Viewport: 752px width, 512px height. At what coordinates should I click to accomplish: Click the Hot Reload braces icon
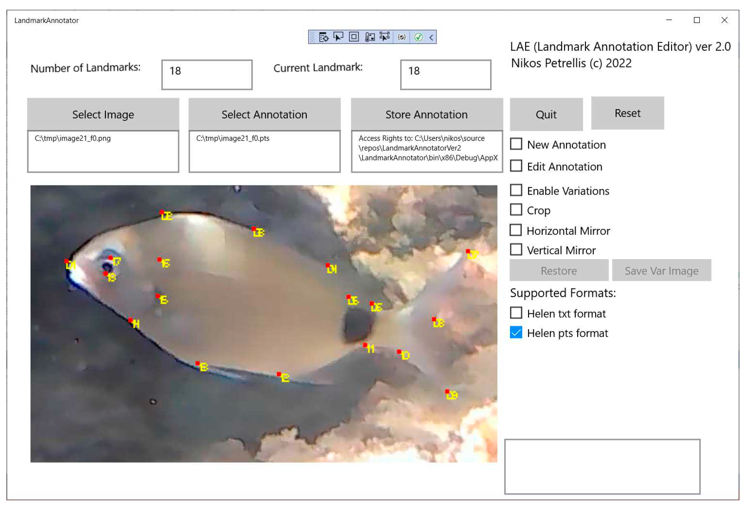pos(402,37)
